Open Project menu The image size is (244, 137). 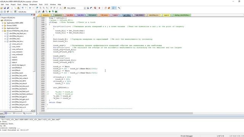point(13,5)
